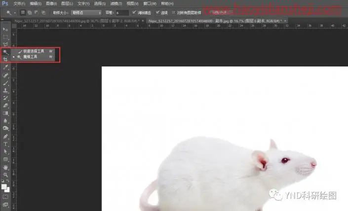Toggle Quick Mask mode
Viewport: 348px width, 211px height.
[5, 197]
